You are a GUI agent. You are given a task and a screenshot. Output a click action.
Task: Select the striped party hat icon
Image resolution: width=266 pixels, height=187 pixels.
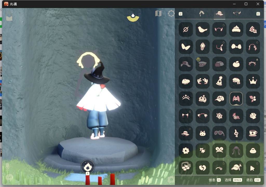click(x=219, y=81)
